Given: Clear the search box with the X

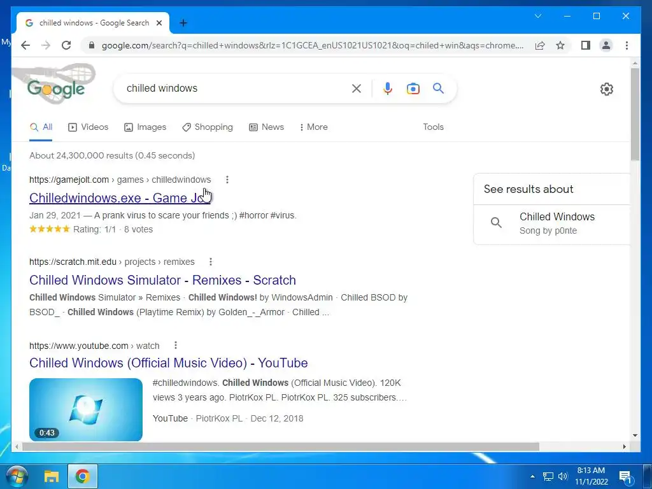Looking at the screenshot, I should coord(357,88).
